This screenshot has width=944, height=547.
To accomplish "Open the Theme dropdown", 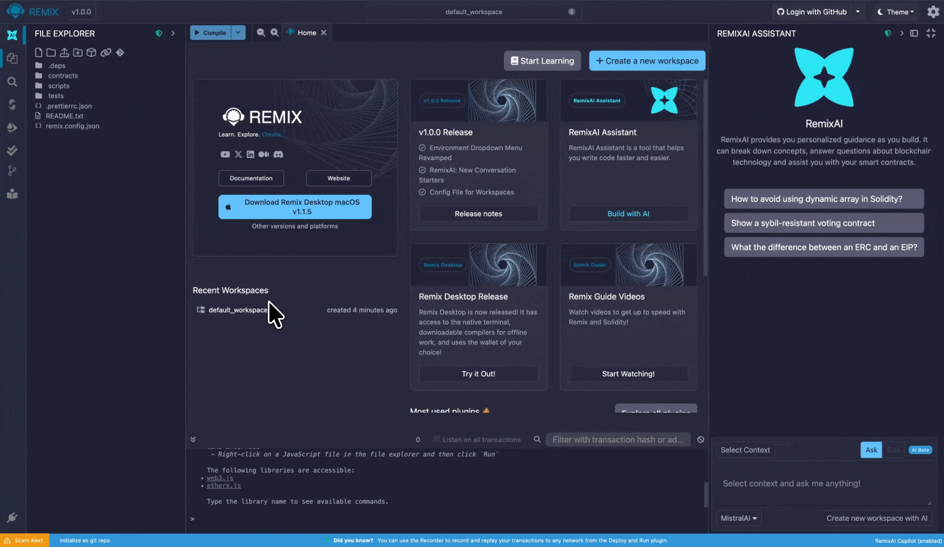I will click(x=895, y=12).
